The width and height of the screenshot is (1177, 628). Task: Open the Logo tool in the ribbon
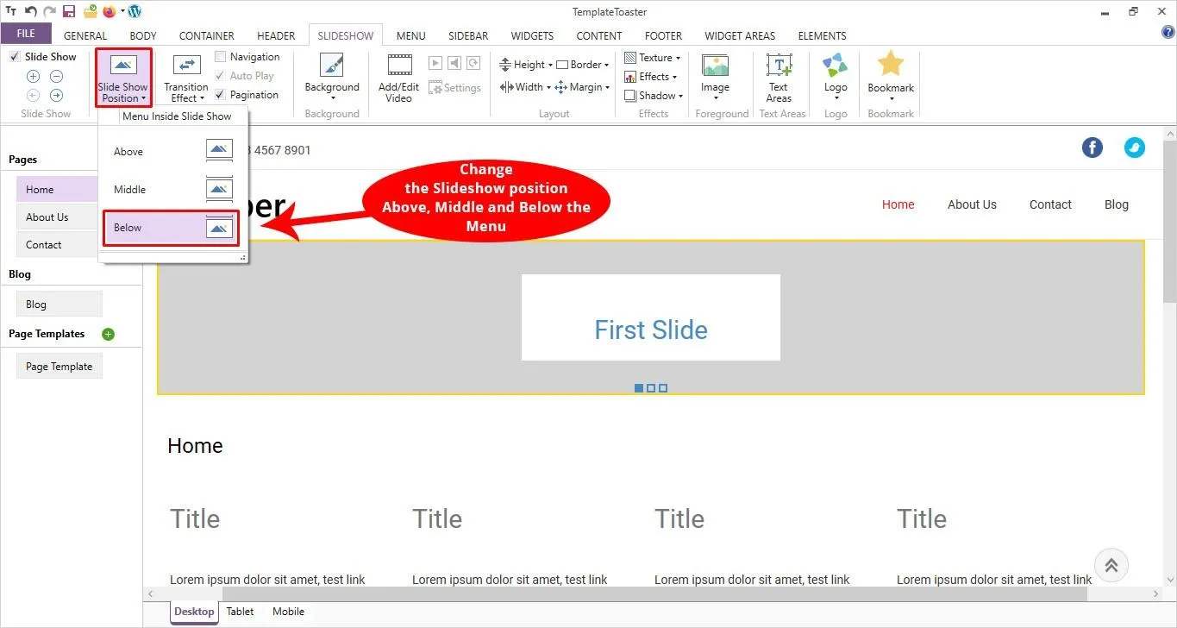point(835,66)
